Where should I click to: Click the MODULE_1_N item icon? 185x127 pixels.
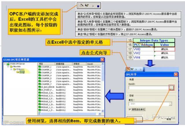(x=40, y=104)
